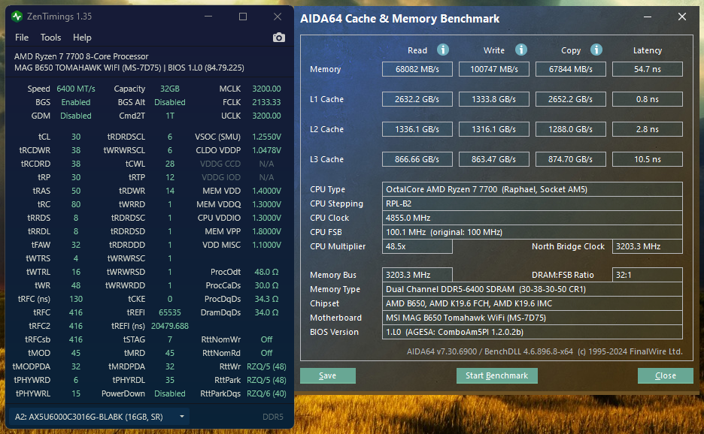Click the Speed value 6400 MT/s
704x434 pixels.
coord(76,89)
